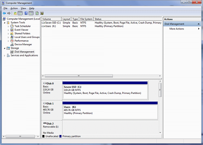Collapse the Disk Management actions section
This screenshot has width=203, height=145.
tap(198, 24)
